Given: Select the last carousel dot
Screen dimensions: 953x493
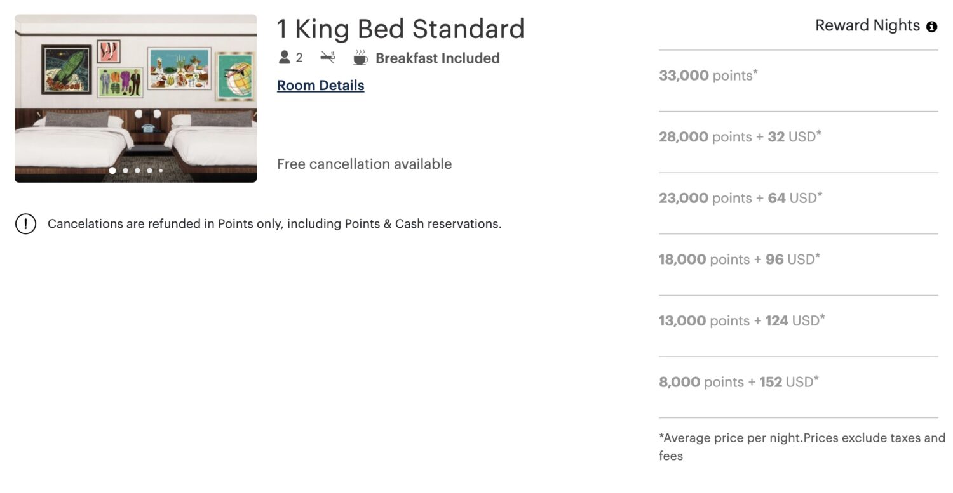Looking at the screenshot, I should tap(161, 170).
